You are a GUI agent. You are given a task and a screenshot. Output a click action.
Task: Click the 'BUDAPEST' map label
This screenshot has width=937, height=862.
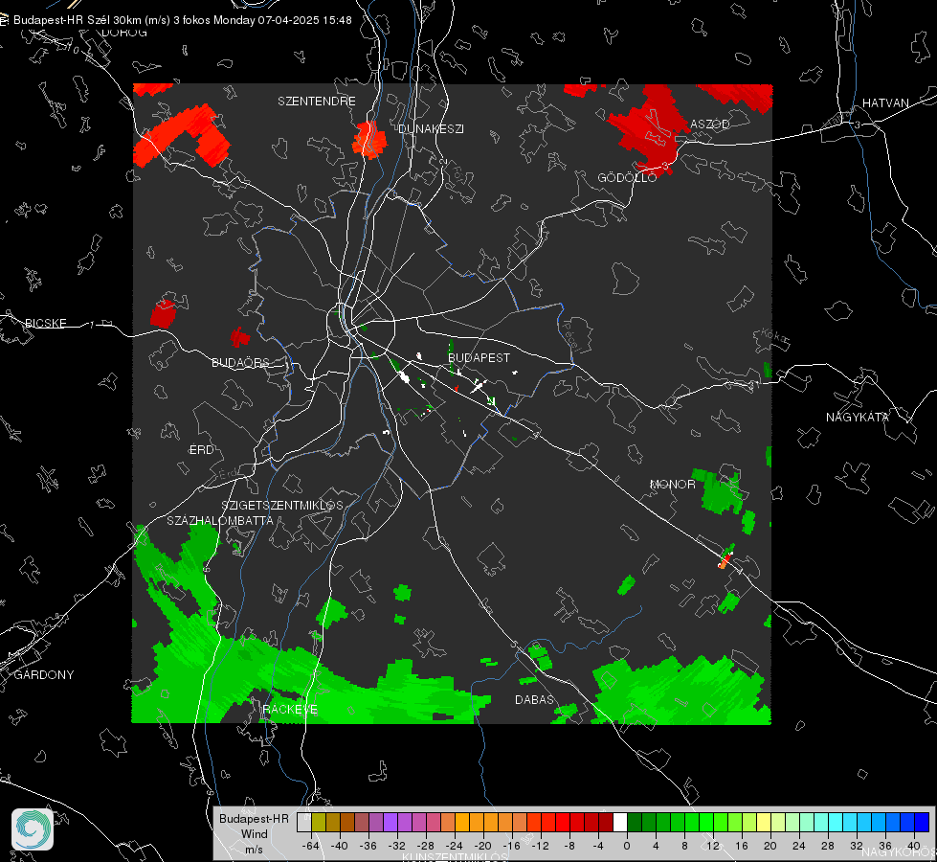coord(480,357)
